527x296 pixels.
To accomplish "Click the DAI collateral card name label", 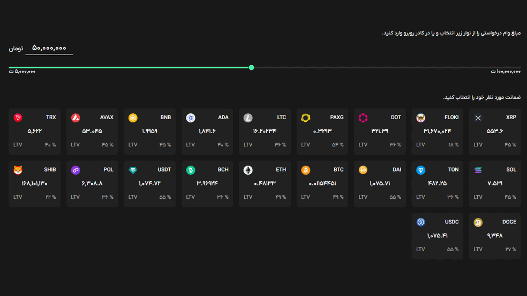I will coord(397,169).
